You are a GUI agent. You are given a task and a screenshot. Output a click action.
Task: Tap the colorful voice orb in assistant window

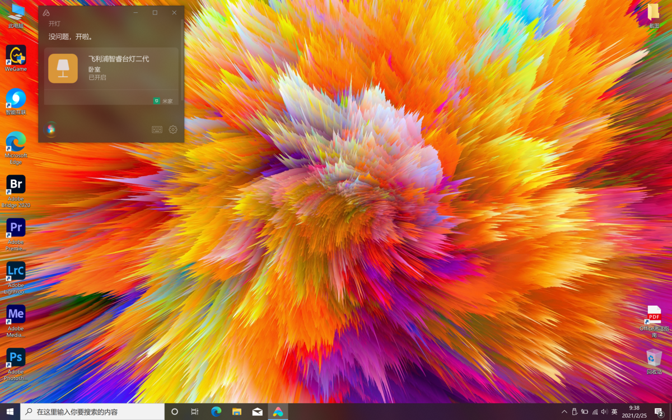click(x=51, y=129)
